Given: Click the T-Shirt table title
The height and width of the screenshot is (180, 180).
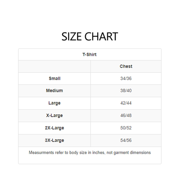Looking at the screenshot, I should [90, 55].
